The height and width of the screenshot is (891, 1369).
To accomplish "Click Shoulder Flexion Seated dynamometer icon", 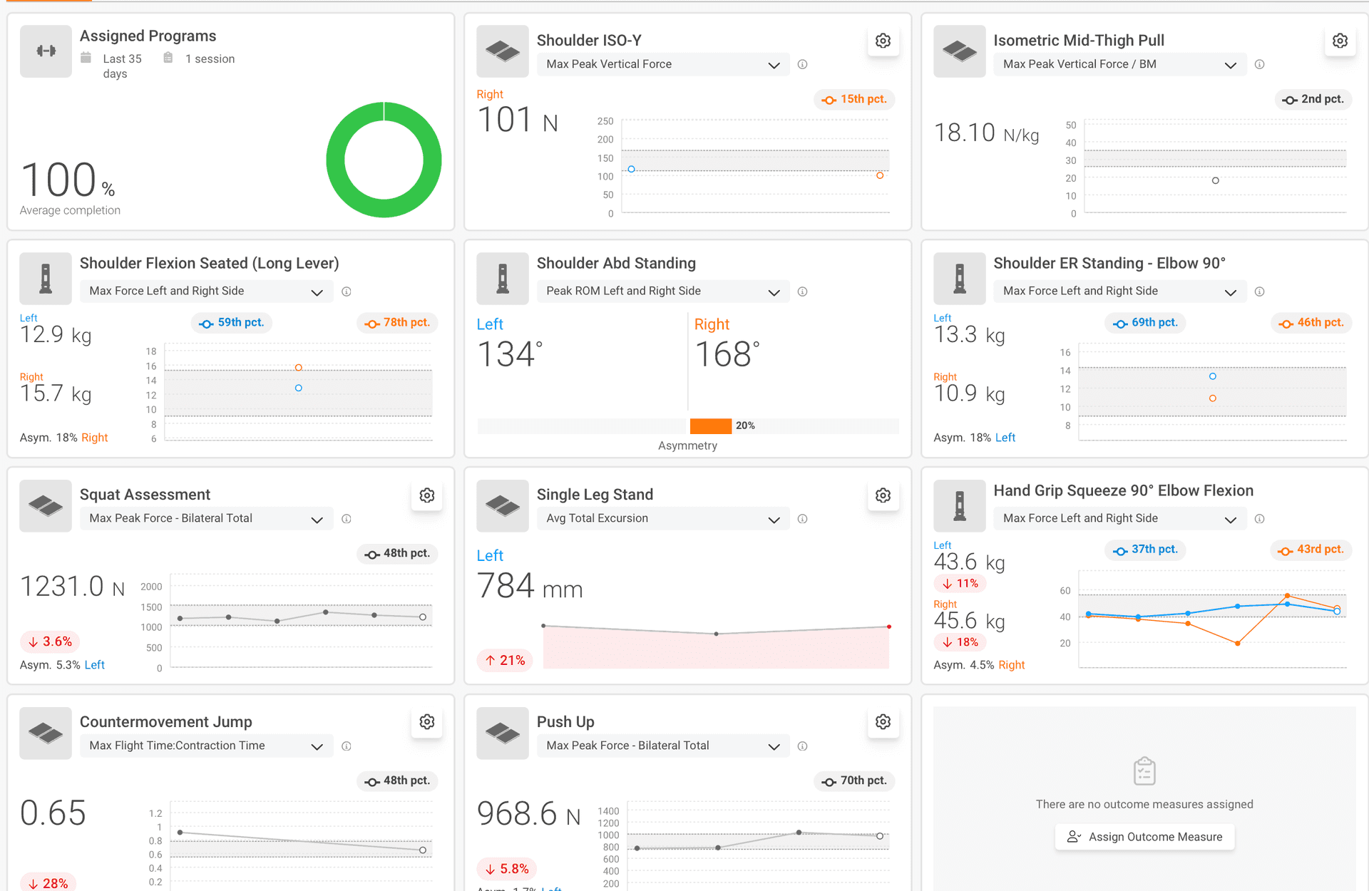I will (x=46, y=279).
